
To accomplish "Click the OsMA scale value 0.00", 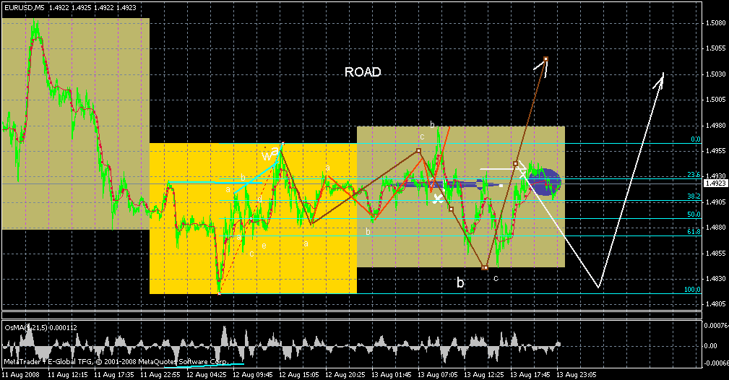I will (710, 345).
